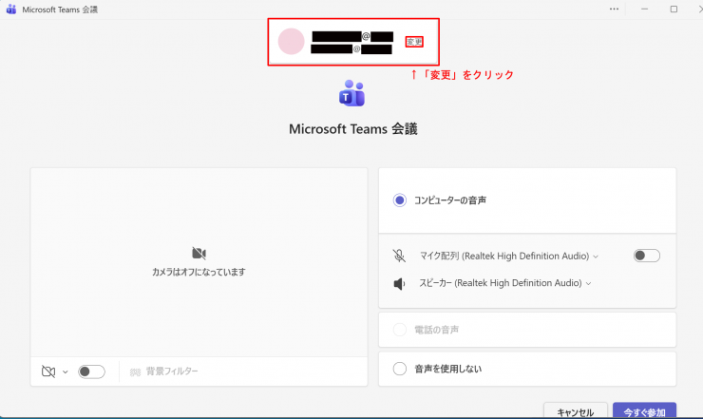The image size is (703, 419).
Task: Click the Teams app icon in title bar
Action: [11, 9]
